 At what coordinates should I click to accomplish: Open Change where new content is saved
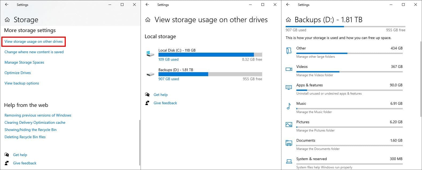(x=34, y=52)
